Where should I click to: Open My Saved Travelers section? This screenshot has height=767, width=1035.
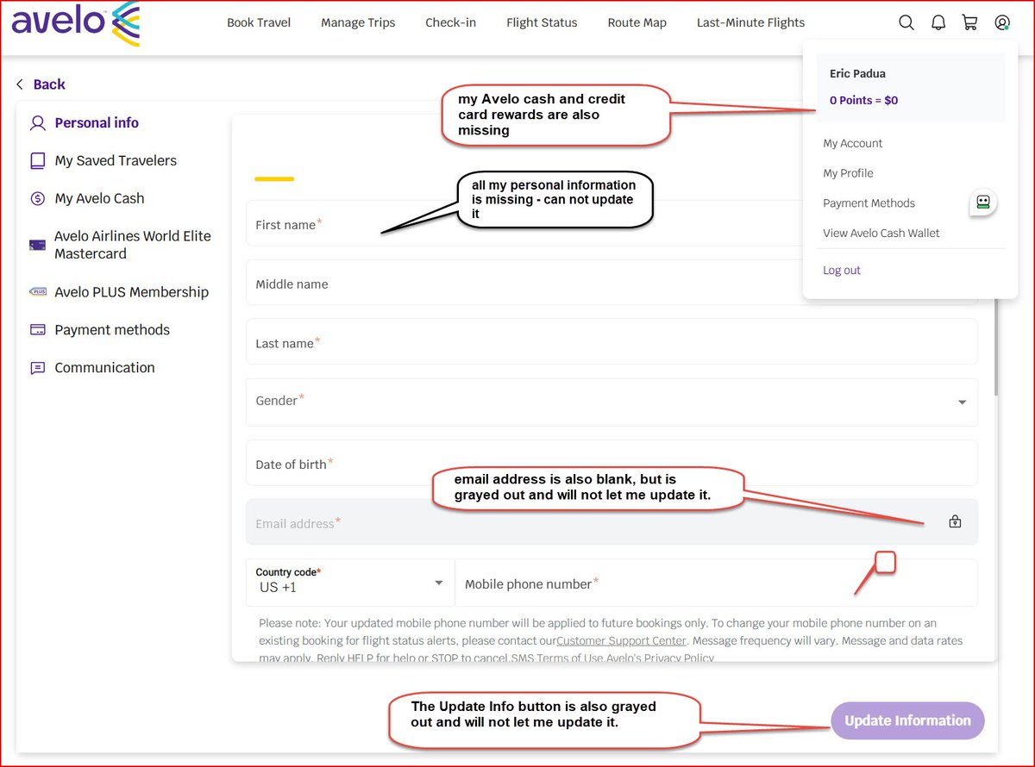116,161
